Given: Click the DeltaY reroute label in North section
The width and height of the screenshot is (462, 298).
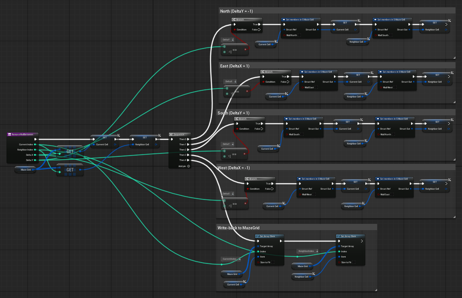Looking at the screenshot, I should [227, 40].
